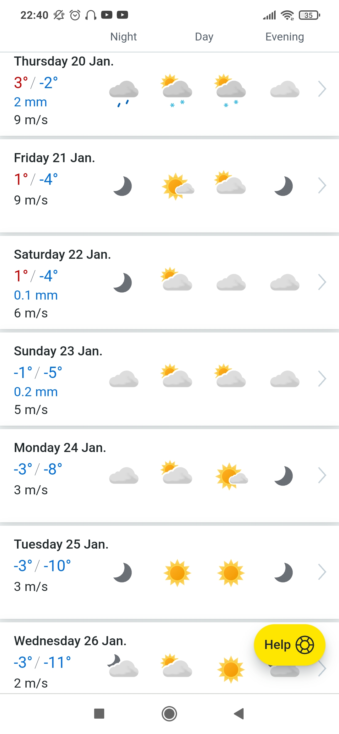This screenshot has width=339, height=734.
Task: Open the yellow Help button
Action: [x=289, y=645]
